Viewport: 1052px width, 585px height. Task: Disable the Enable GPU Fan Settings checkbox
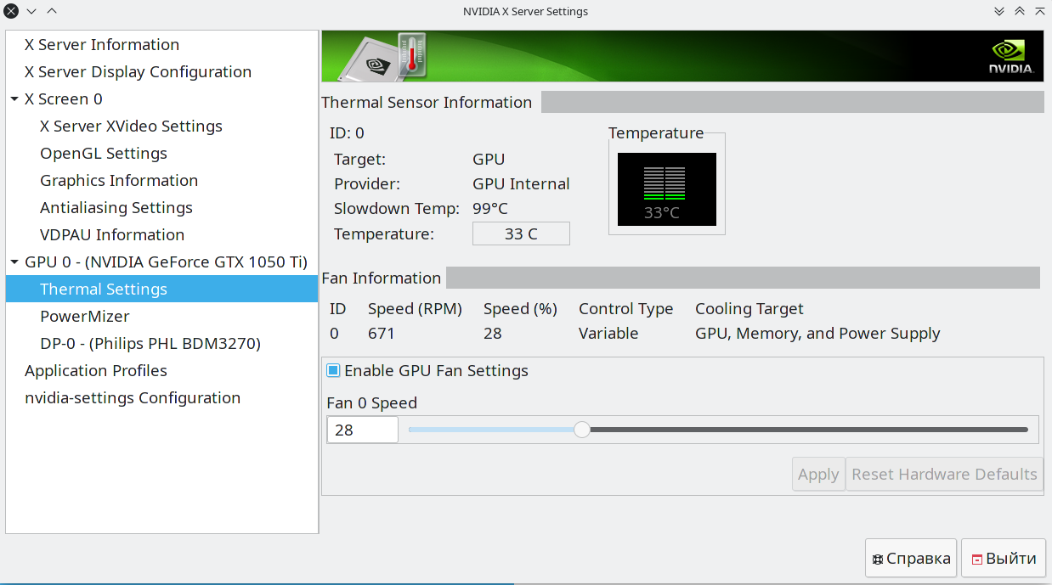pyautogui.click(x=333, y=371)
